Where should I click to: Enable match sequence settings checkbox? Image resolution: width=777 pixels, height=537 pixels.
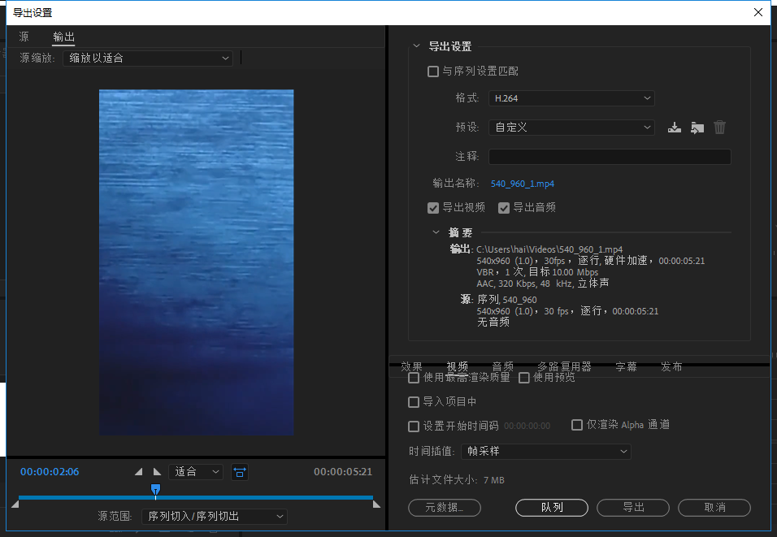433,71
